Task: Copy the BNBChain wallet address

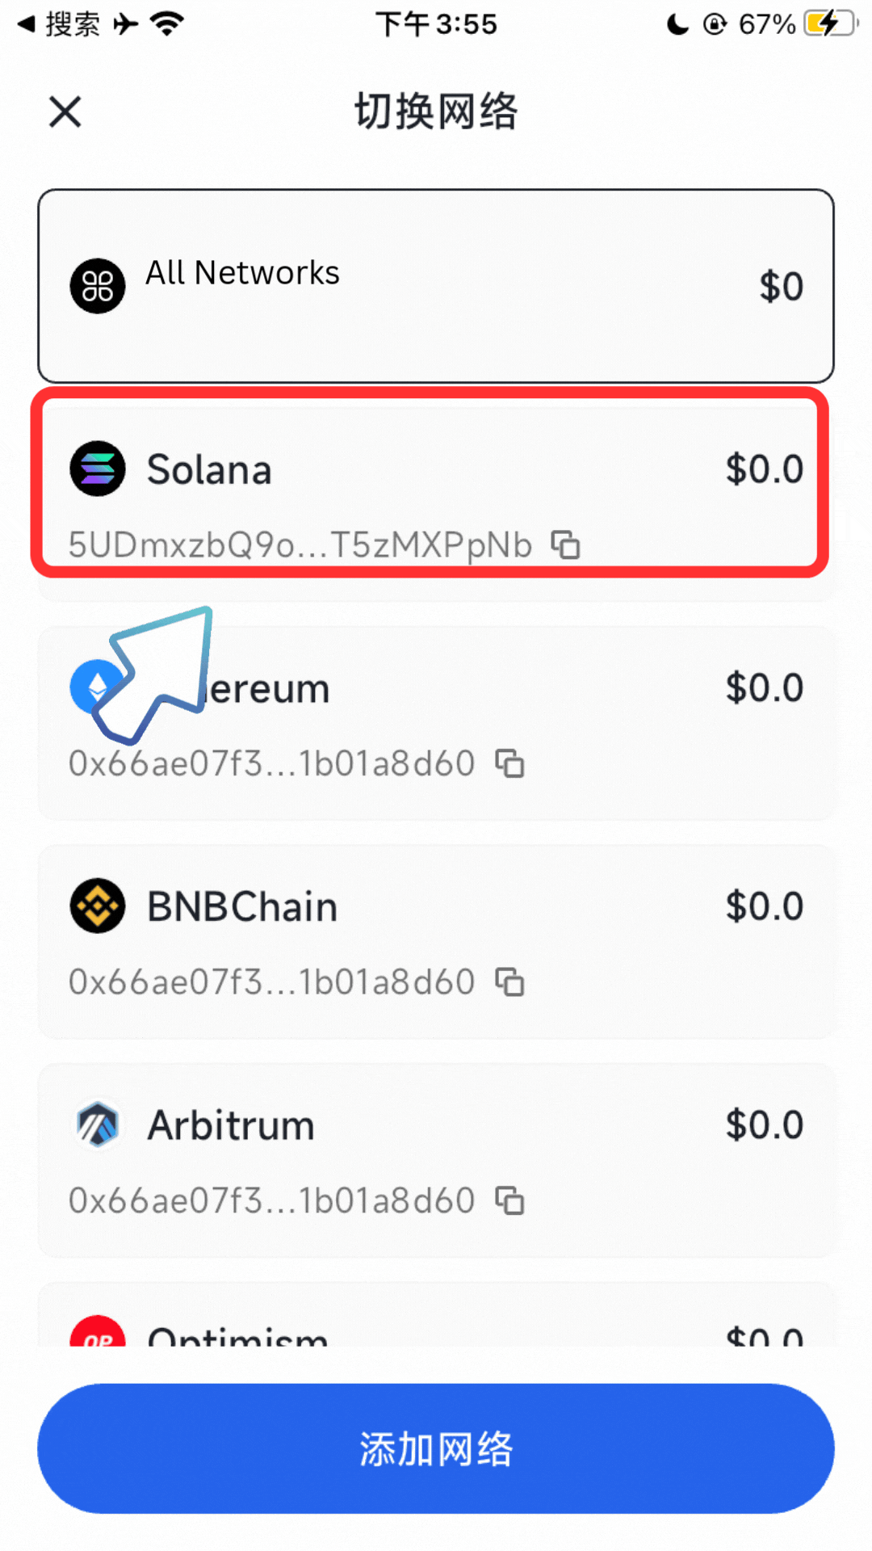Action: (x=509, y=982)
